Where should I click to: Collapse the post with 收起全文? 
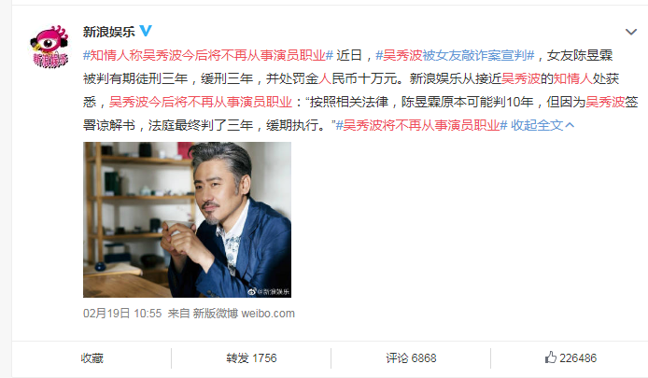click(542, 125)
